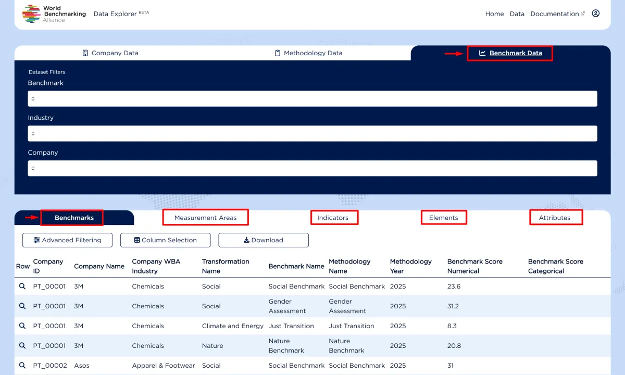Click the Data Explorer title text

pyautogui.click(x=115, y=14)
